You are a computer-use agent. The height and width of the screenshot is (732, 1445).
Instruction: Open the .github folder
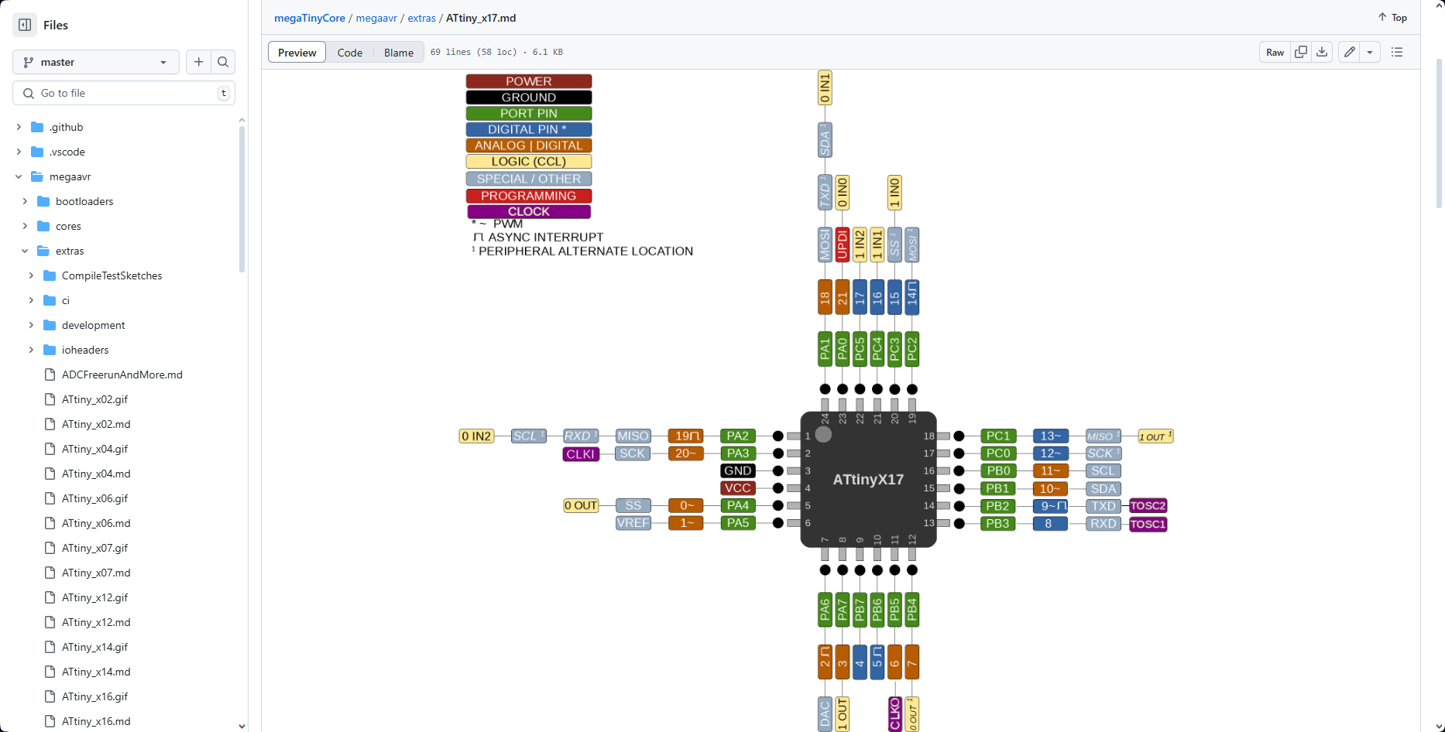[x=66, y=127]
